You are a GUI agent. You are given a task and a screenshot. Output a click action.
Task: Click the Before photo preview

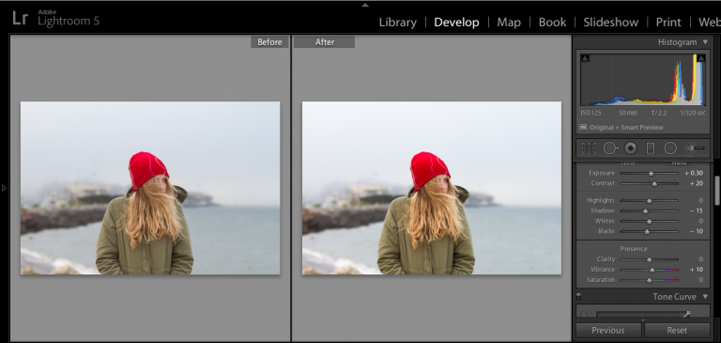[x=150, y=188]
